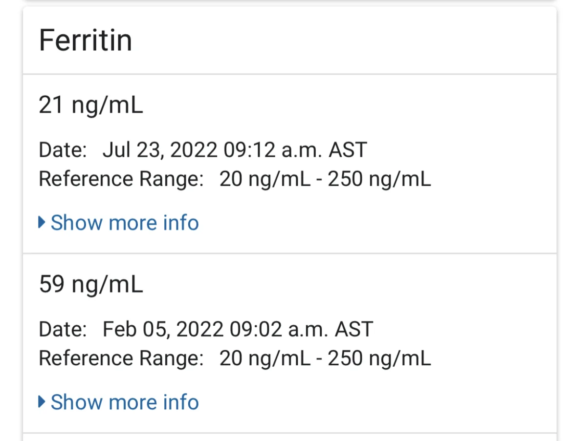Click the disclosure triangle for the 59 ng/mL result
The image size is (572, 441).
pyautogui.click(x=42, y=402)
